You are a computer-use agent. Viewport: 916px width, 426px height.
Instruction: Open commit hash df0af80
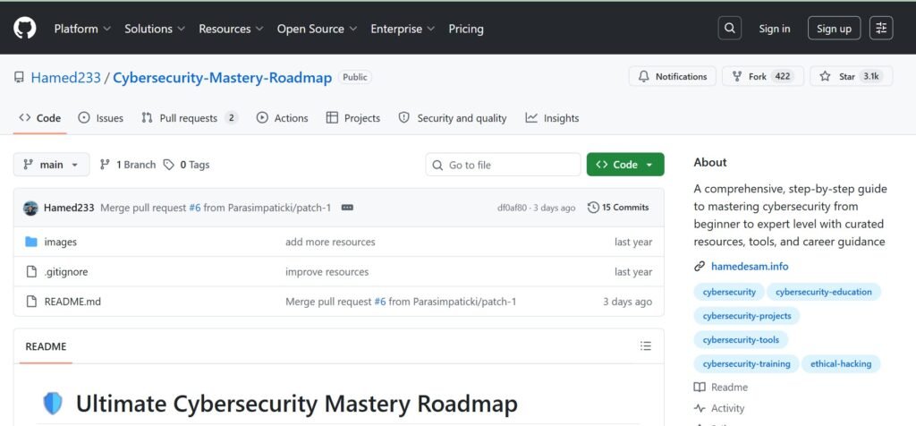[512, 208]
